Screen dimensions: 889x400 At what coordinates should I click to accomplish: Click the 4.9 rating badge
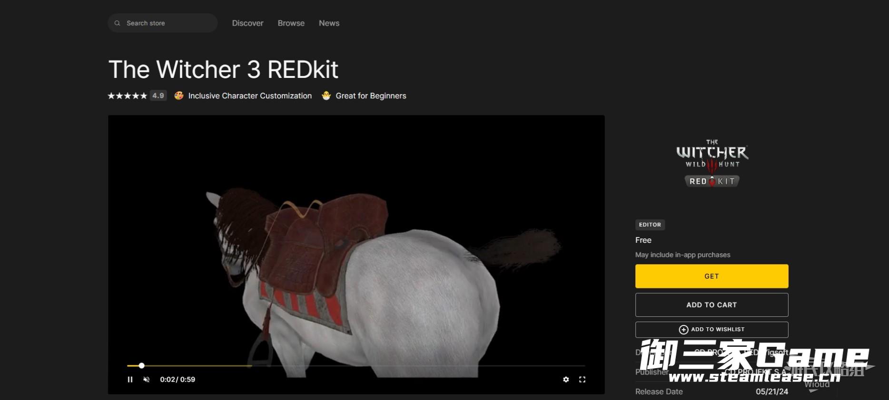[158, 96]
